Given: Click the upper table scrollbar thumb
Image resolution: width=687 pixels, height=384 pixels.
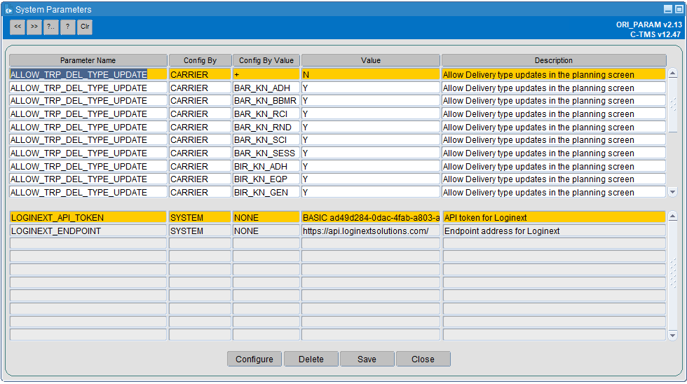Looking at the screenshot, I should [672, 106].
